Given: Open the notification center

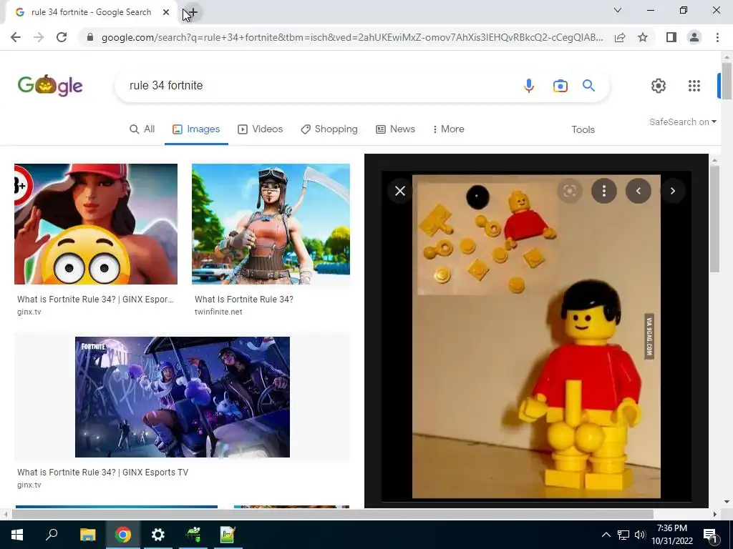Looking at the screenshot, I should click(x=711, y=535).
